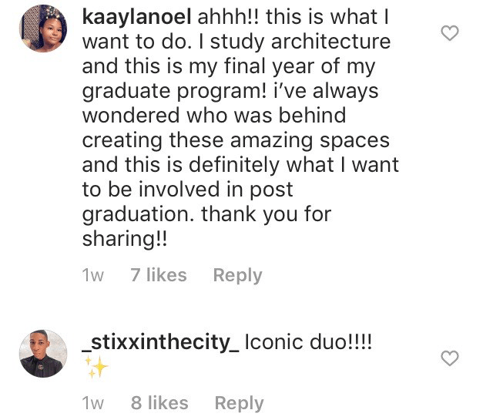The width and height of the screenshot is (493, 420).
Task: Reply to kaaylanoel's architecture comment
Action: (x=237, y=275)
